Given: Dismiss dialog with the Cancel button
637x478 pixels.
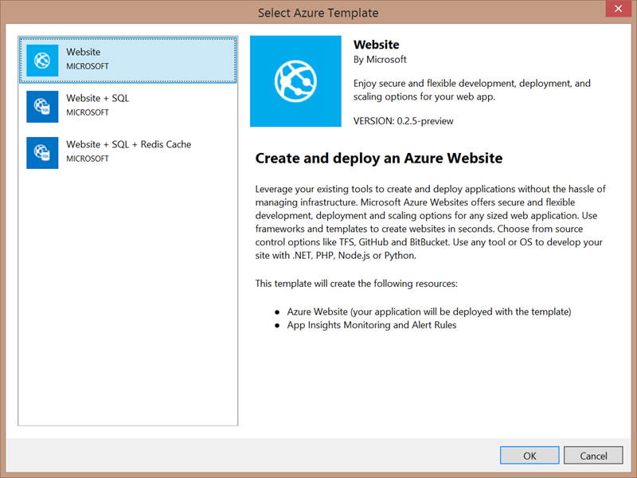Looking at the screenshot, I should [x=593, y=456].
